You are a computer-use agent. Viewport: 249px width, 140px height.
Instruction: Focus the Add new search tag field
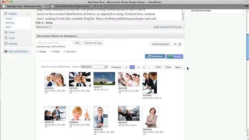(x=54, y=43)
